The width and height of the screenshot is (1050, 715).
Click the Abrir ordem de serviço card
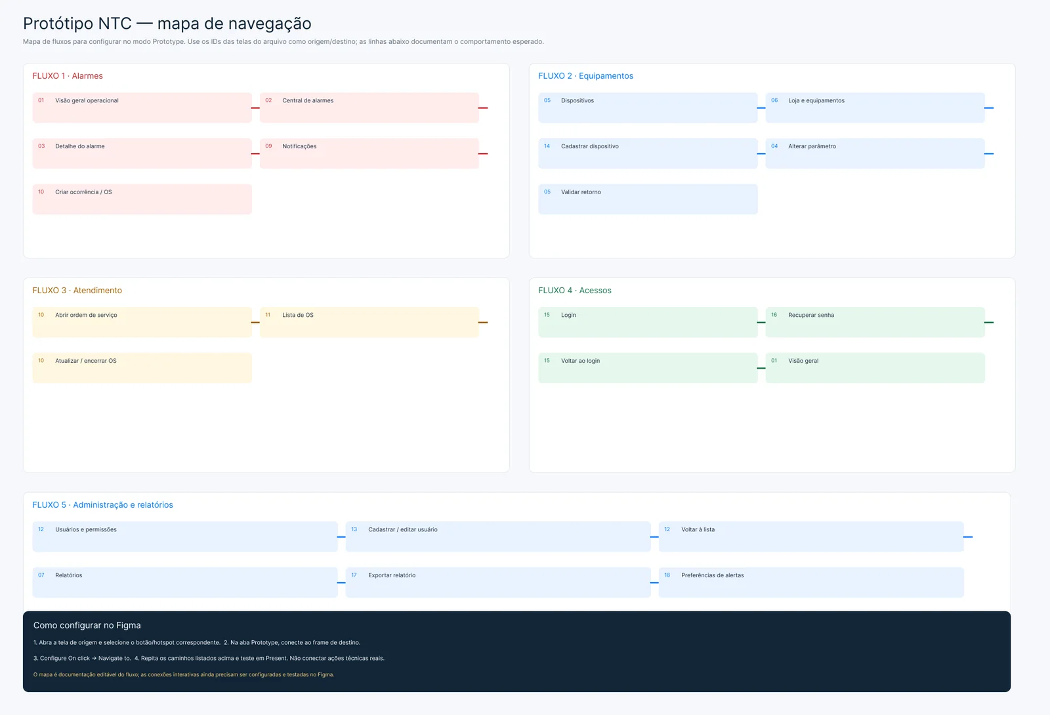pos(142,322)
